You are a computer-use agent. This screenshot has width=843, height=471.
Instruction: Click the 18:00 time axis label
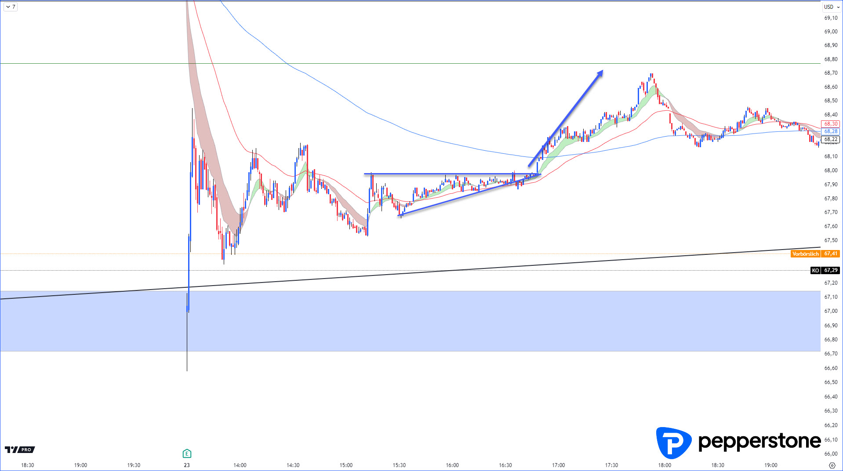coord(665,465)
